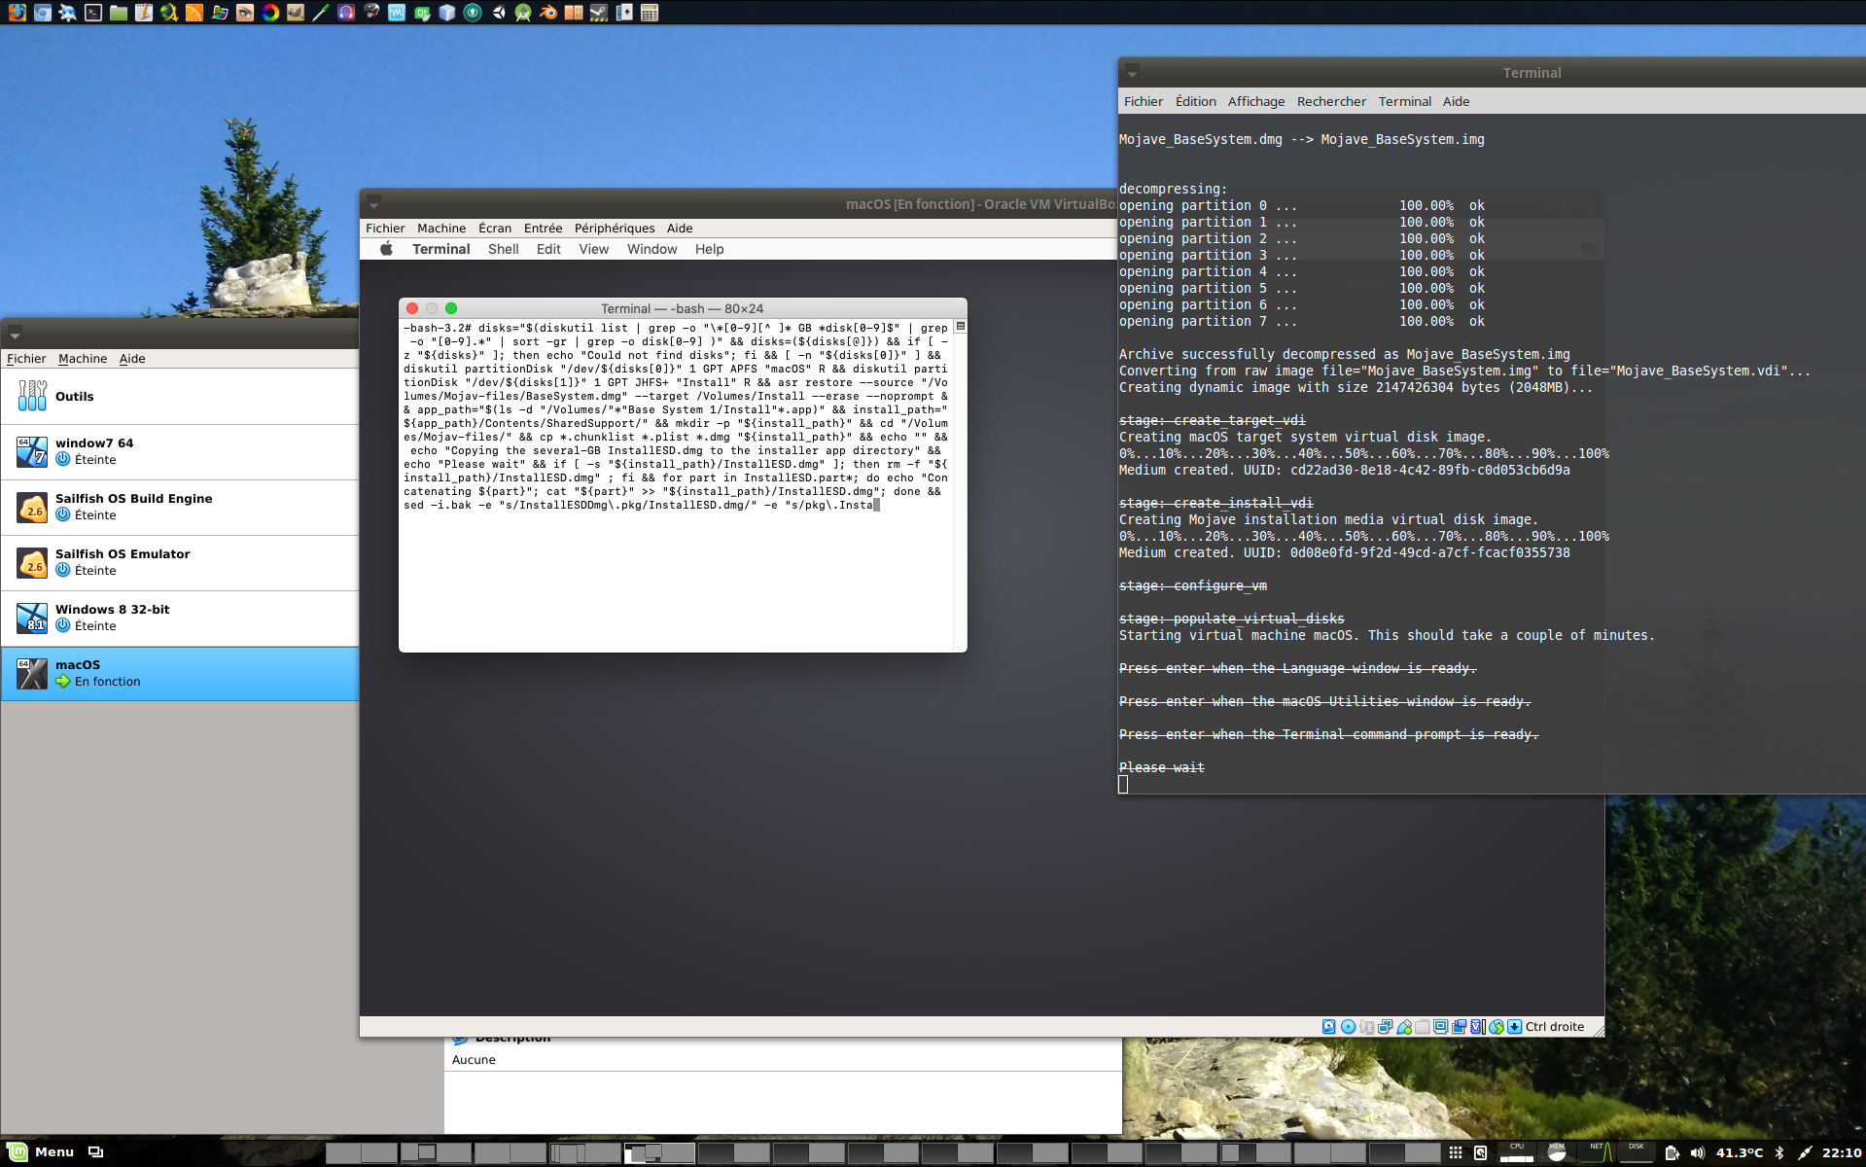Viewport: 1866px width, 1167px height.
Task: Select the window7 64 virtual machine
Action: tap(180, 451)
